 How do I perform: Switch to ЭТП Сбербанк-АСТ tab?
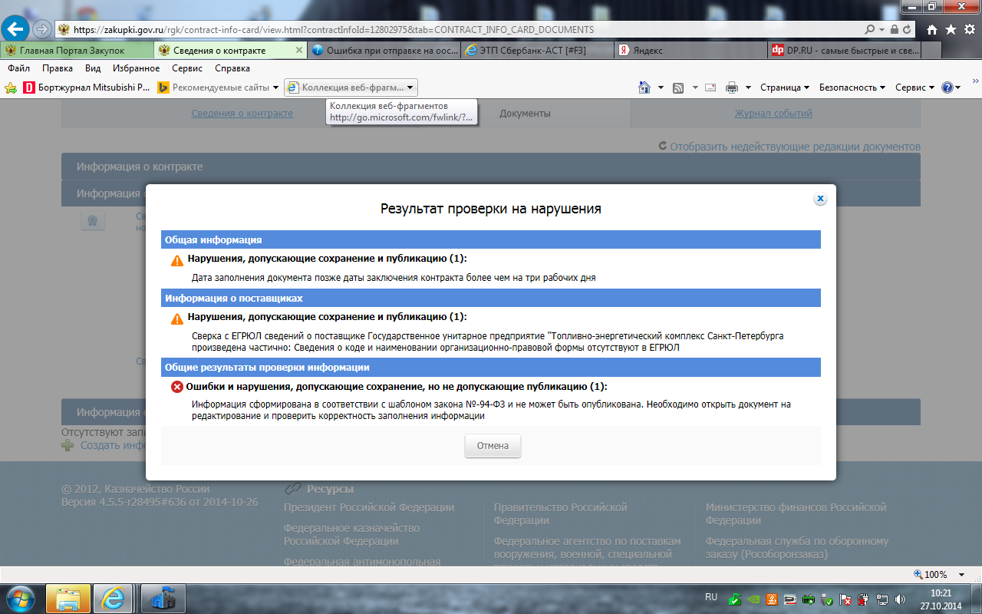point(537,51)
